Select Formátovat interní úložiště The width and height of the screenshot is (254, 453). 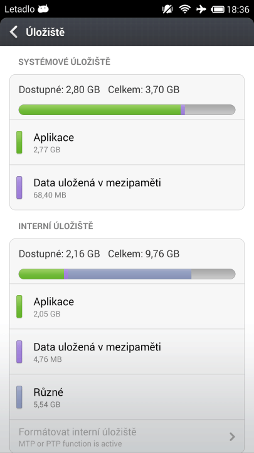[127, 436]
